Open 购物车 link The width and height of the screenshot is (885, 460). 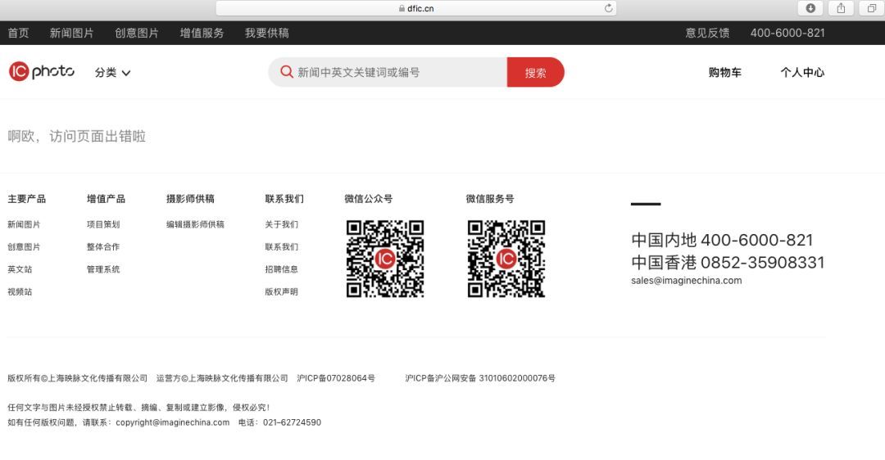(724, 73)
